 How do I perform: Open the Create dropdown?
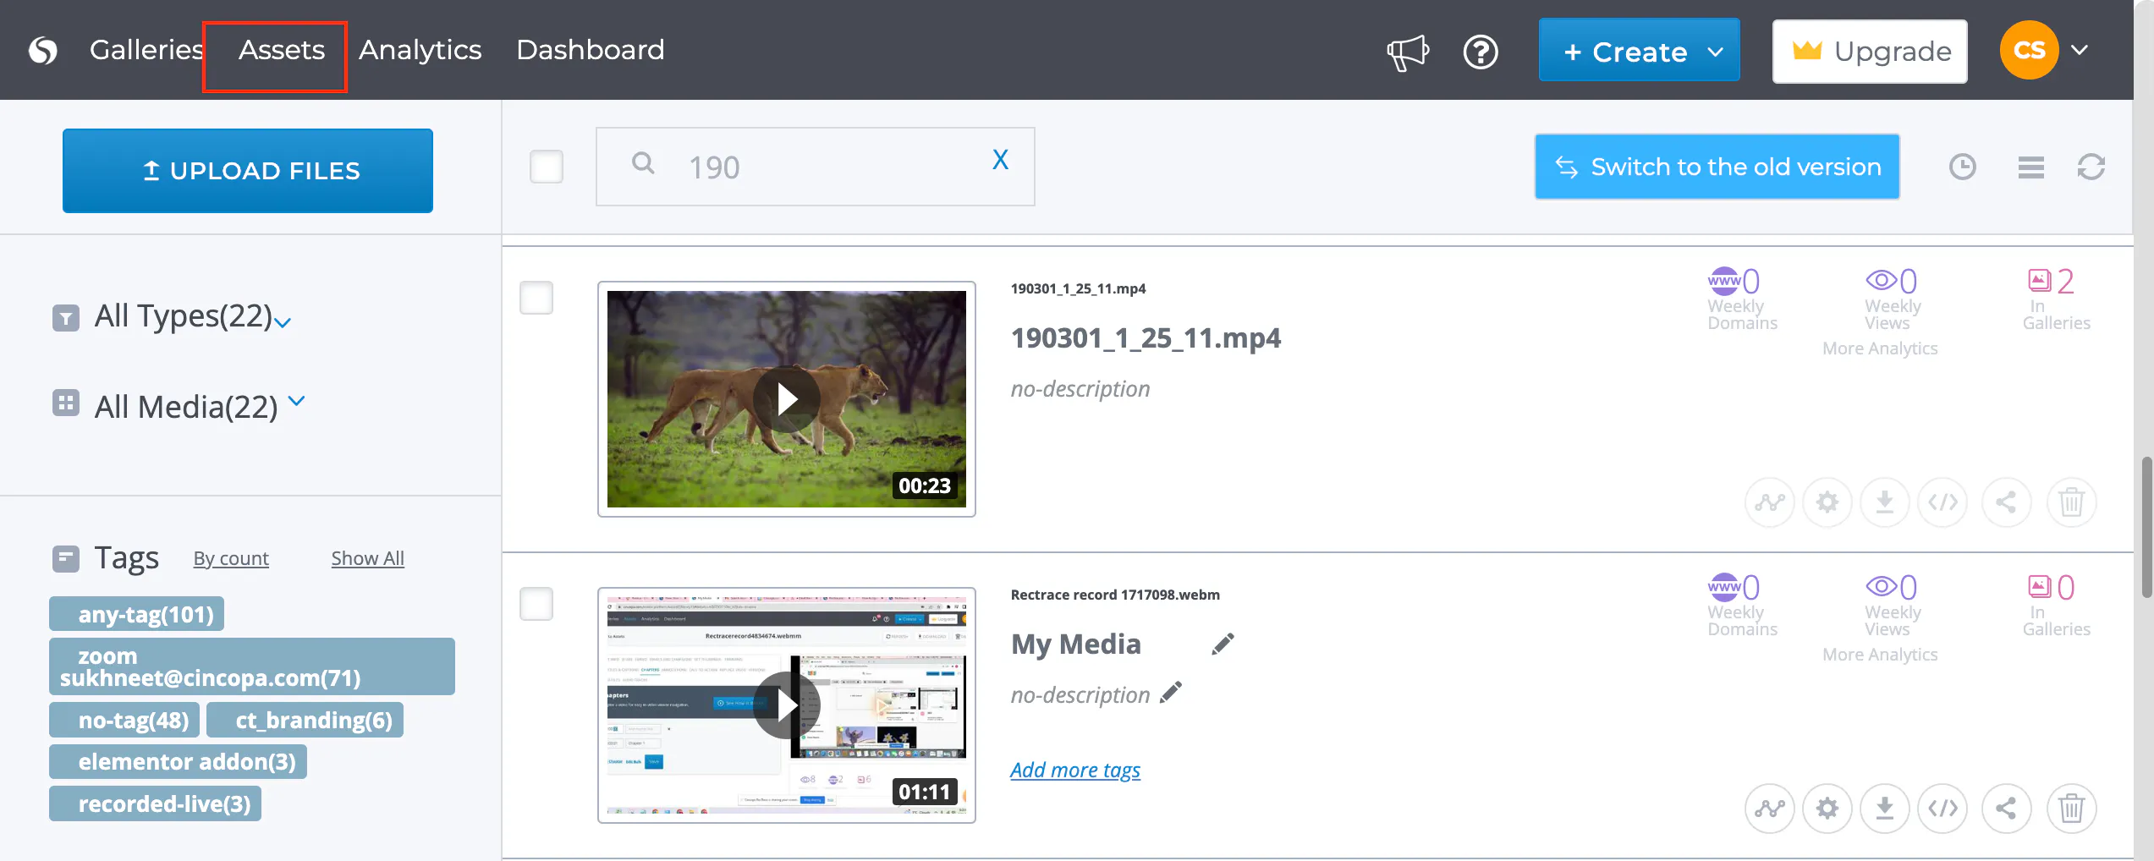coord(1639,51)
